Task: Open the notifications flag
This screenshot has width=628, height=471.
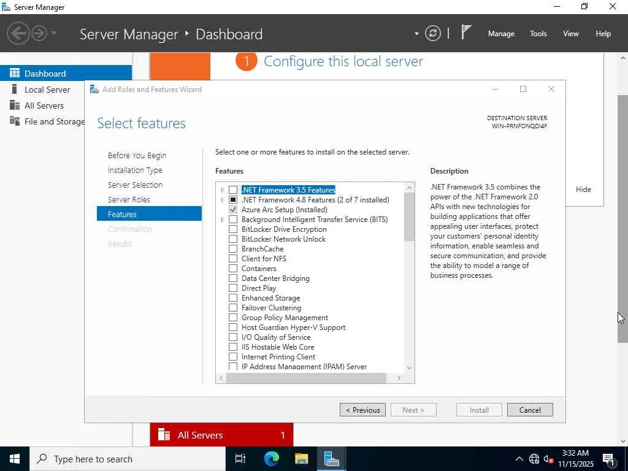Action: point(466,32)
